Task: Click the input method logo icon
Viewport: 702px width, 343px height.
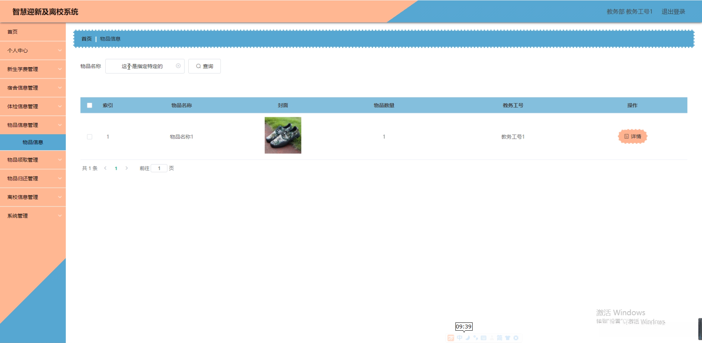Action: (451, 338)
